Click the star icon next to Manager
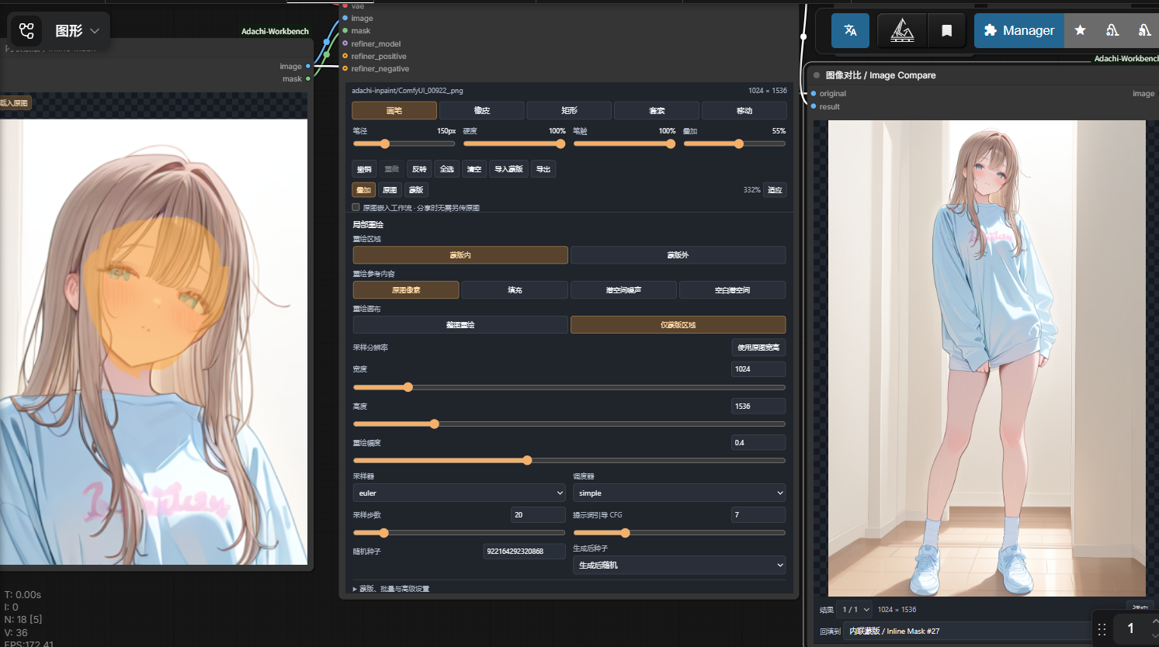 click(x=1080, y=30)
